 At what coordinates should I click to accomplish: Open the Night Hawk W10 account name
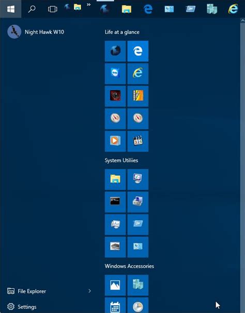point(44,32)
